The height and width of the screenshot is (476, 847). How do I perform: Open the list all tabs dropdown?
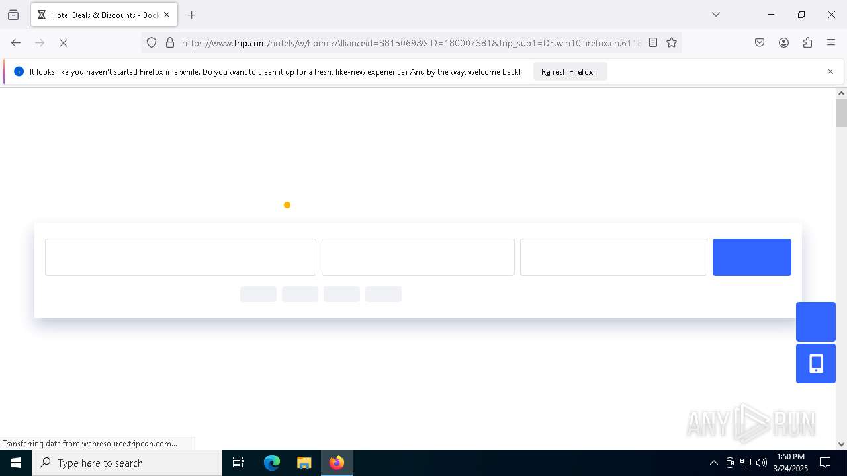click(716, 15)
